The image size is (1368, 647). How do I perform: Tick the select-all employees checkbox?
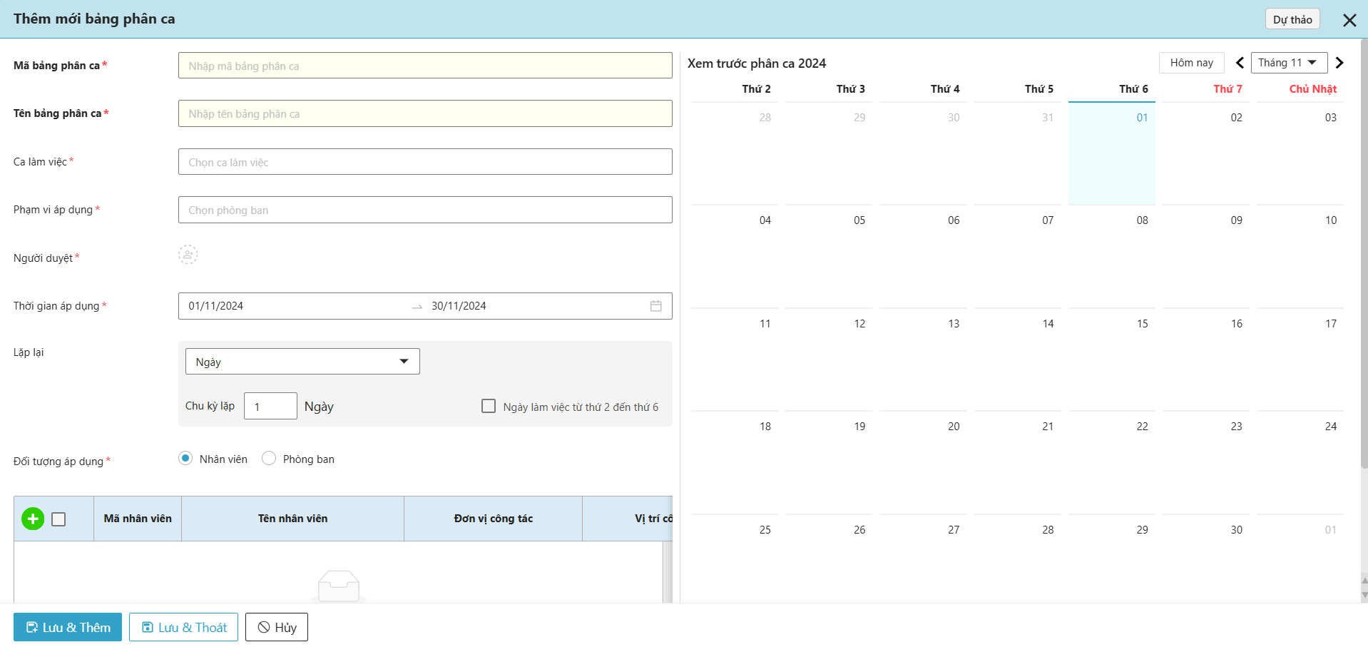[59, 519]
